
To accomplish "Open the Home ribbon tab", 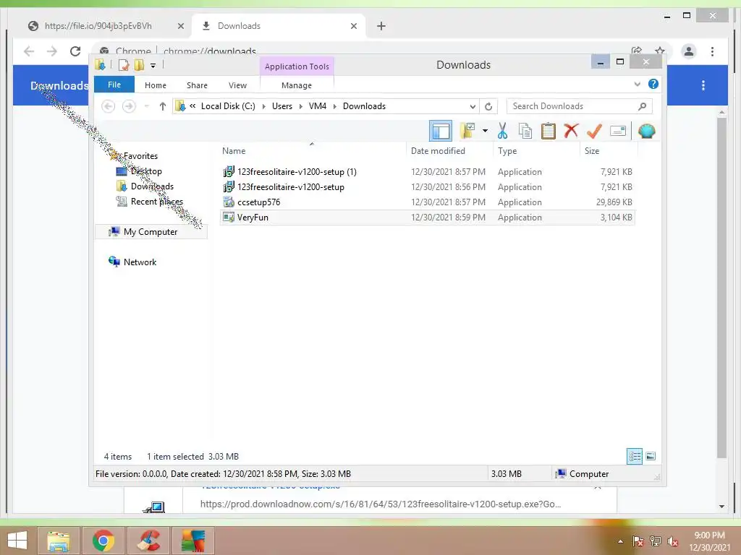I will 156,85.
